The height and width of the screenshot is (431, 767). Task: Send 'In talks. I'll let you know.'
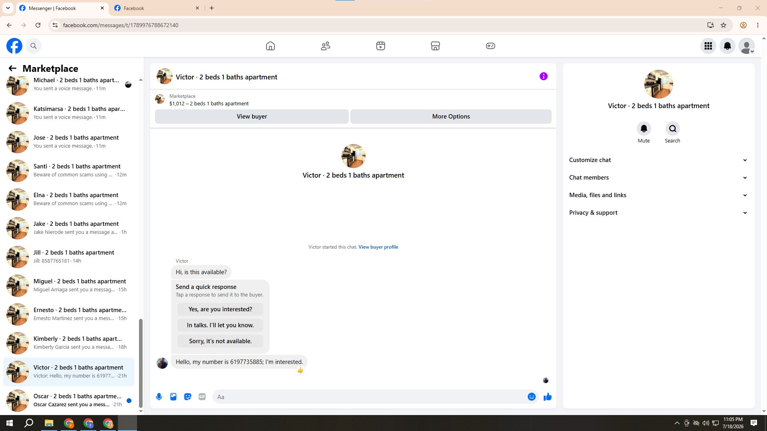click(220, 325)
